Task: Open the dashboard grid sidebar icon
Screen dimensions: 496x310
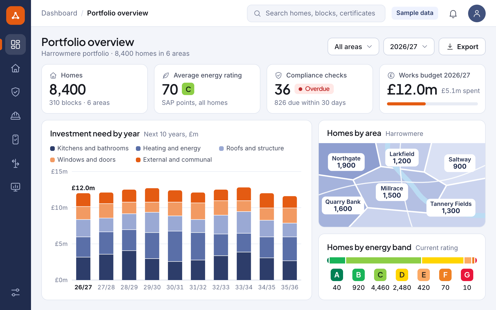Action: [x=16, y=44]
